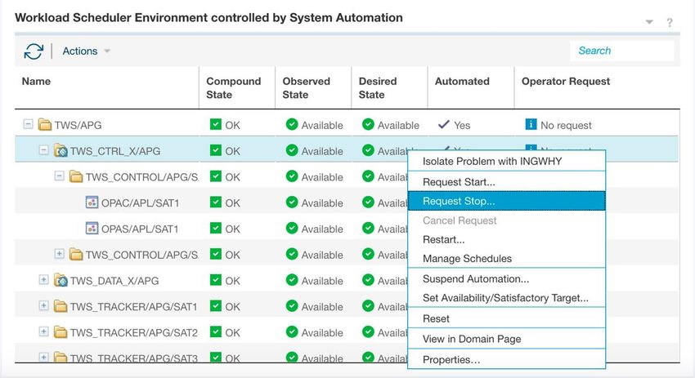Choose Isolate Problem with INGWHY
Viewport: 695px width, 378px height.
(x=506, y=161)
